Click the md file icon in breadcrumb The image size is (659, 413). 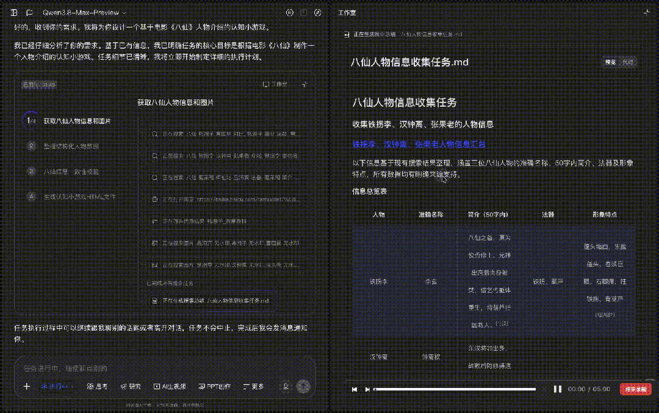(x=347, y=34)
